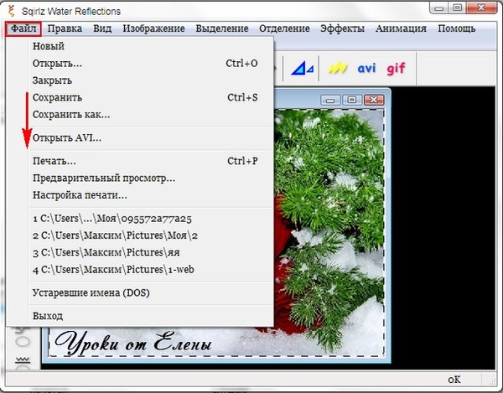Open the Правка menu
Image resolution: width=503 pixels, height=393 pixels.
[x=65, y=28]
